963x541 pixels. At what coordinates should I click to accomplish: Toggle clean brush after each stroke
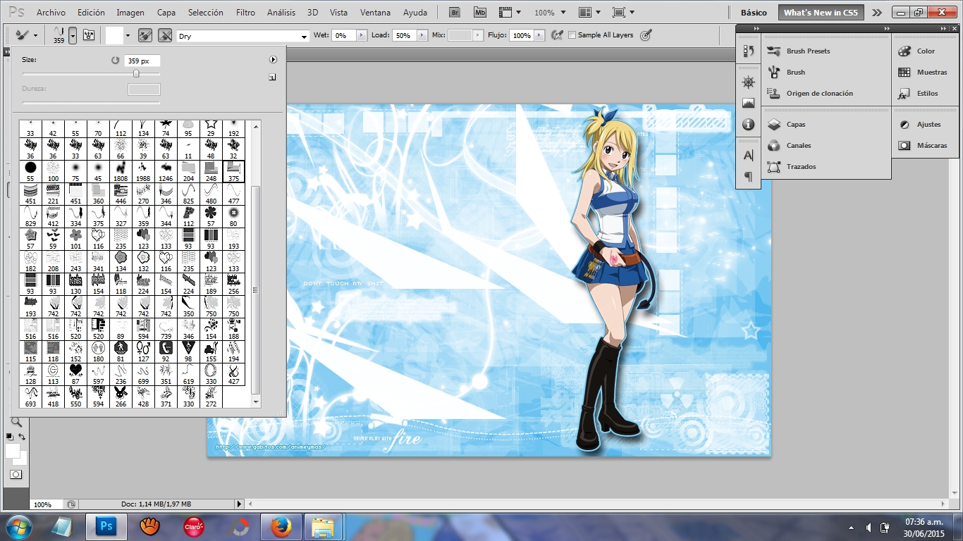pos(165,35)
